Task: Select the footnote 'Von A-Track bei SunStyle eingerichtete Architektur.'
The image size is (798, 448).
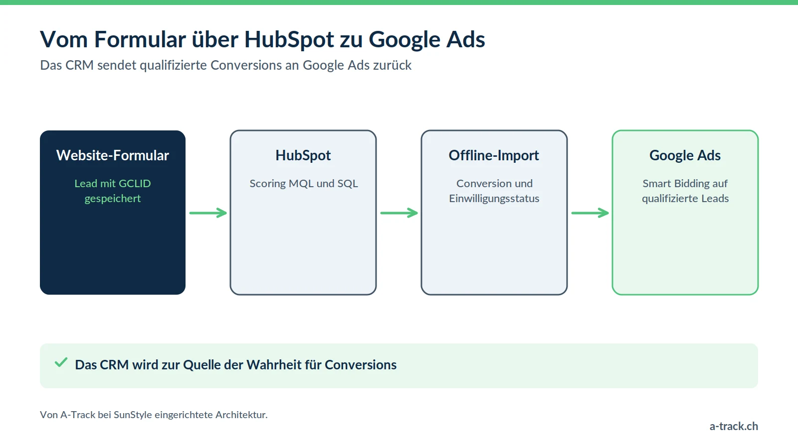Action: (154, 415)
